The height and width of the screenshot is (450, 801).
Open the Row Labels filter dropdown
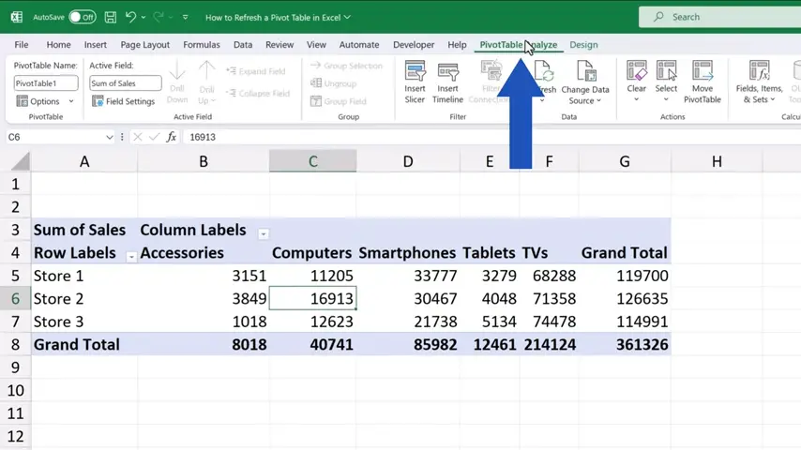coord(131,256)
